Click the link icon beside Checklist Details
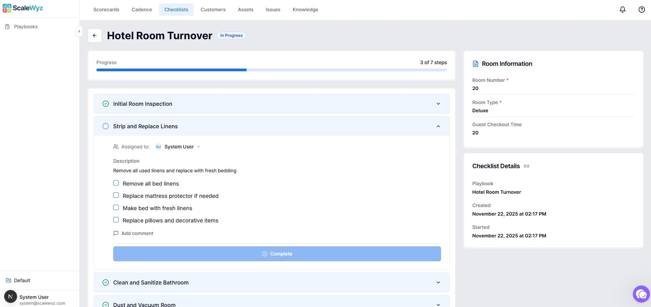 pos(527,166)
